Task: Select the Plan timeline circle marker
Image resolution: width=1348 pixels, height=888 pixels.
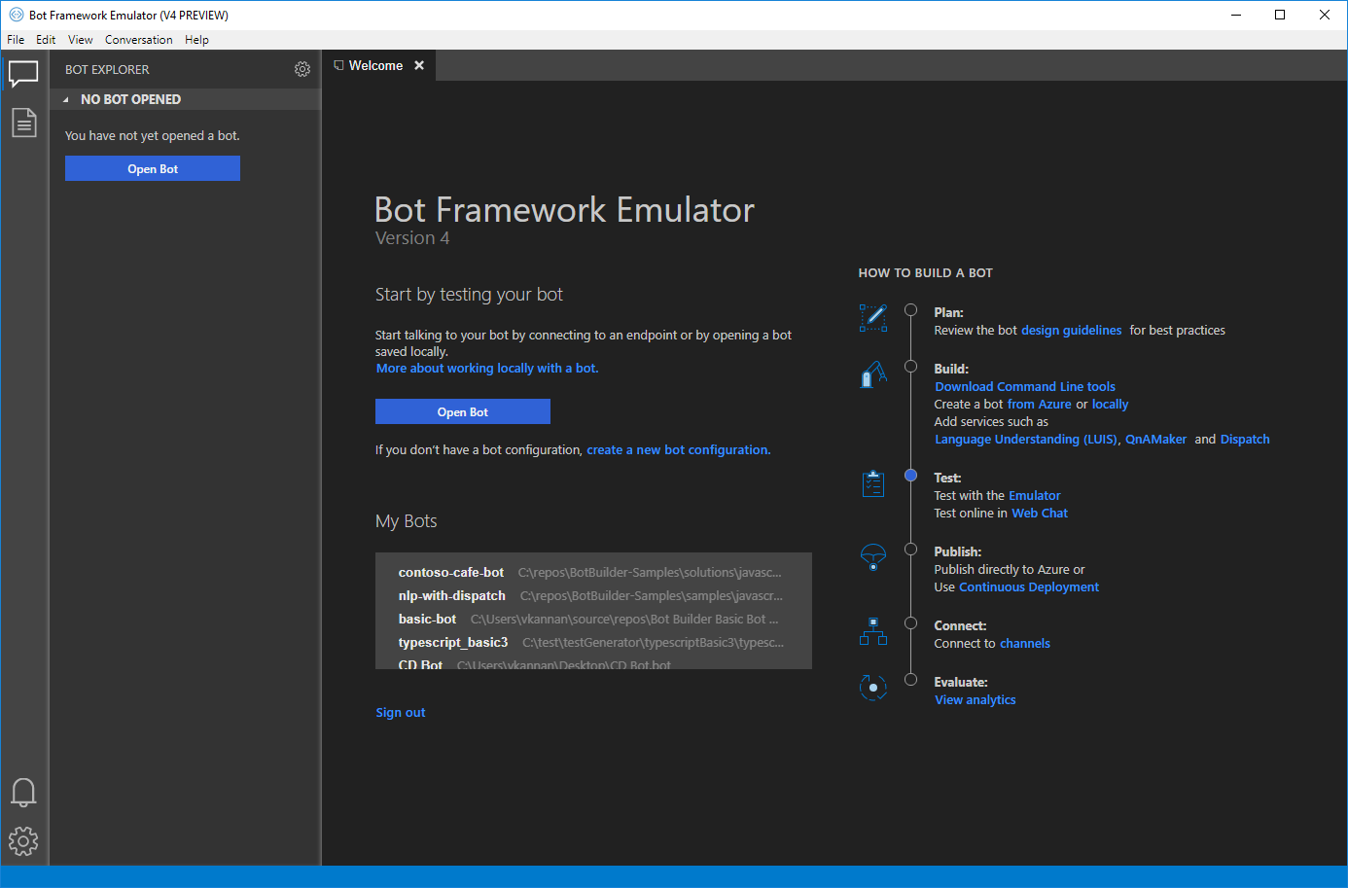Action: 911,310
